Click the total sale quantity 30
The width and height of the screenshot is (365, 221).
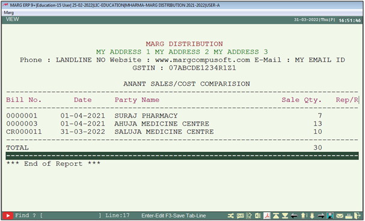317,148
